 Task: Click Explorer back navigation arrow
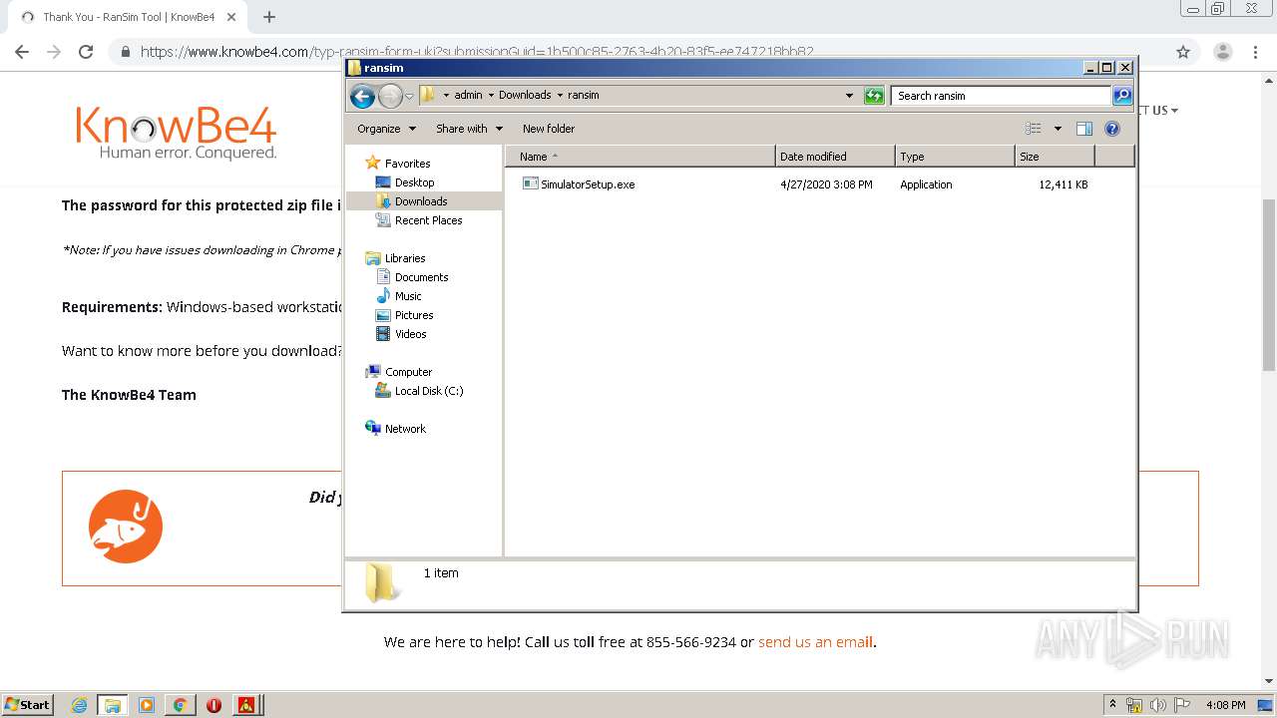click(x=362, y=96)
